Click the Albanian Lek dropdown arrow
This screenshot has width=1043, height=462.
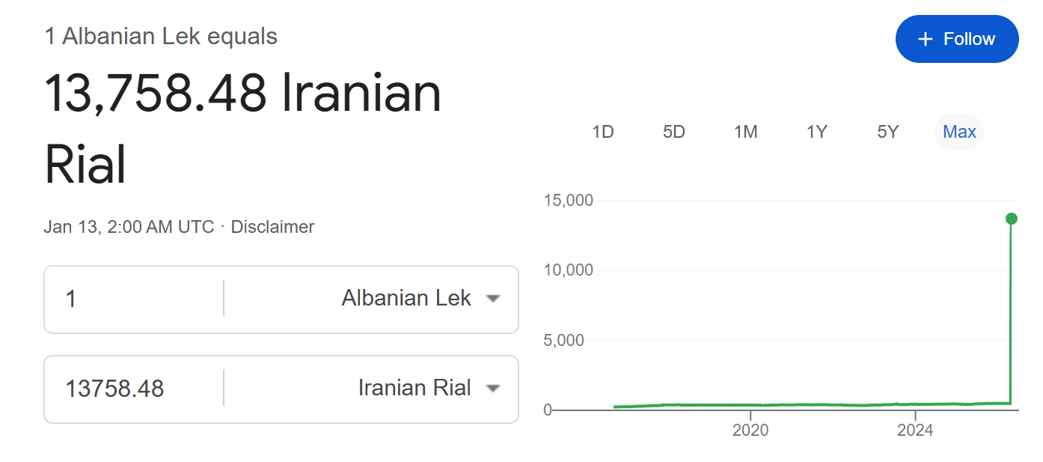492,299
